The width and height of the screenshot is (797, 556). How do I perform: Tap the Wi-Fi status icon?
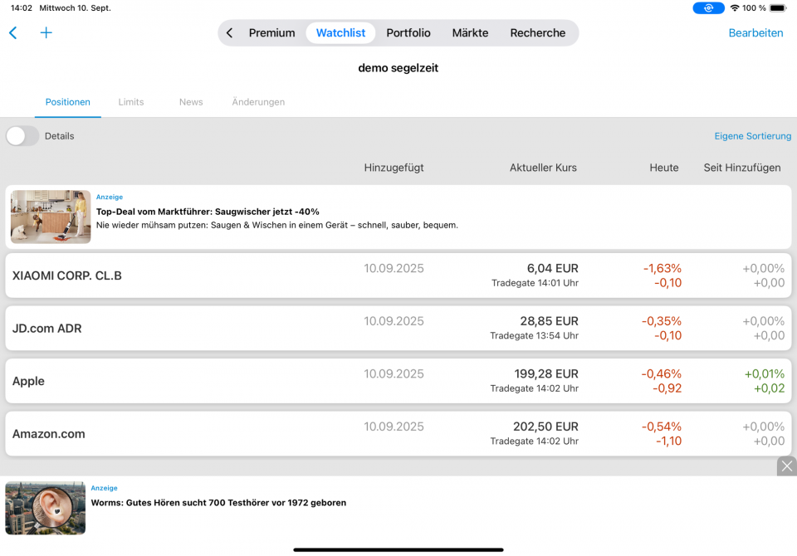point(735,8)
